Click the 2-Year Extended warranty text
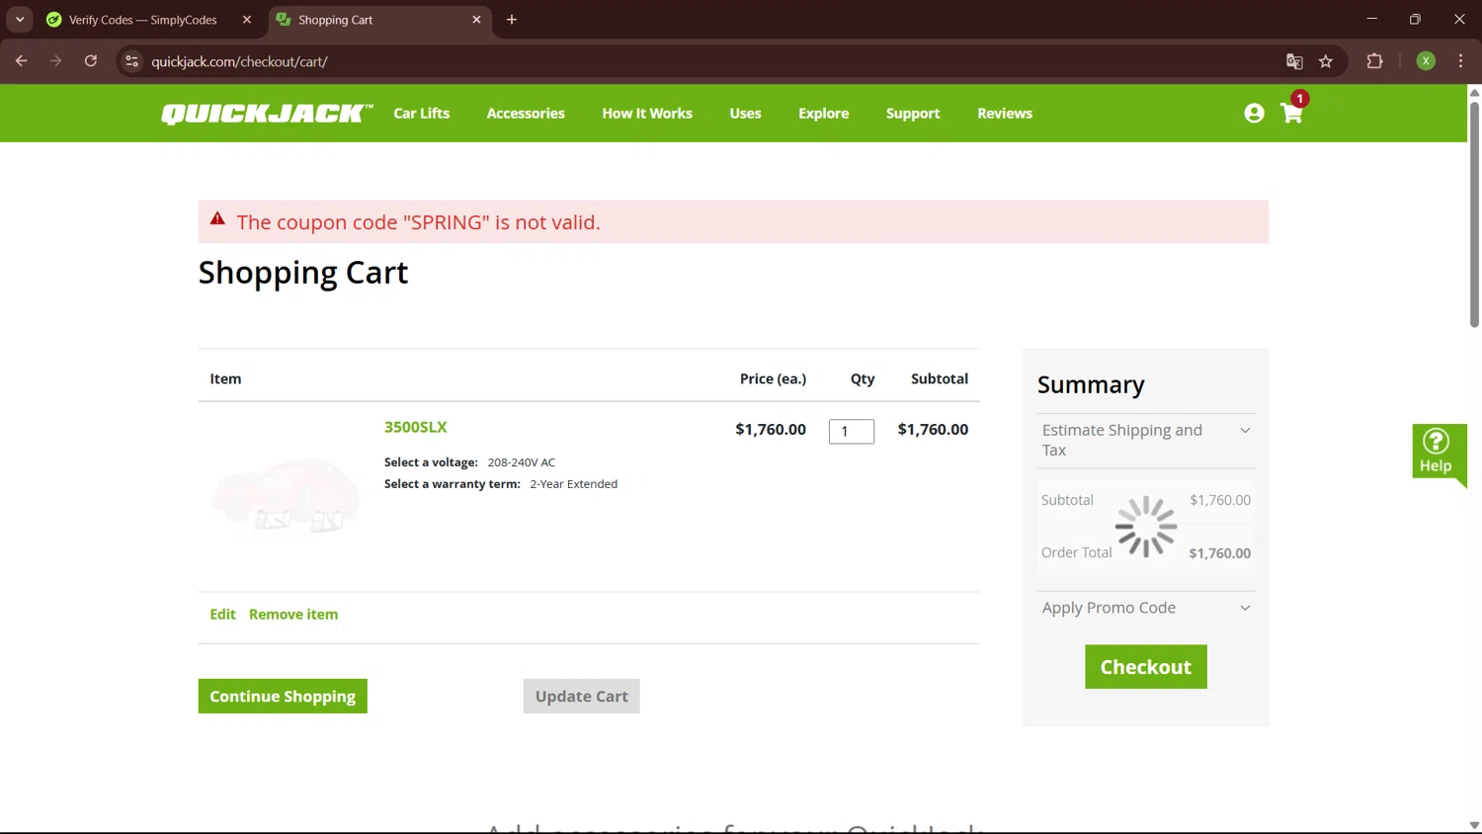 tap(574, 484)
